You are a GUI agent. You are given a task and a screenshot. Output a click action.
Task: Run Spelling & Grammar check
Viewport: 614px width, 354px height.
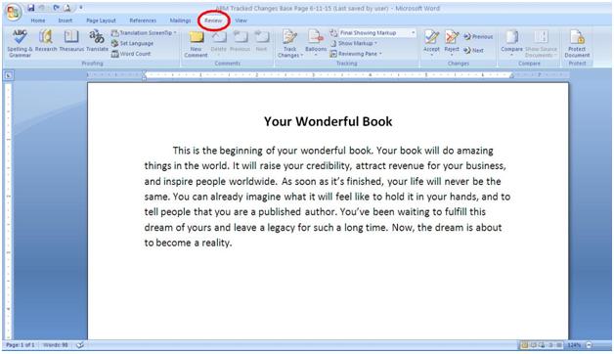(20, 43)
